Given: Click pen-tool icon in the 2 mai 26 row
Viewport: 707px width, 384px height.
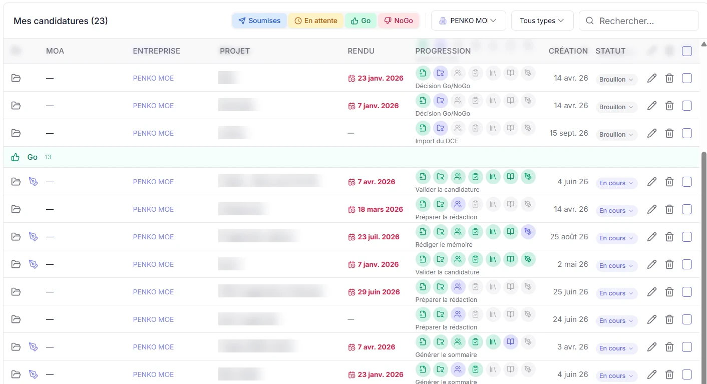Looking at the screenshot, I should 34,264.
